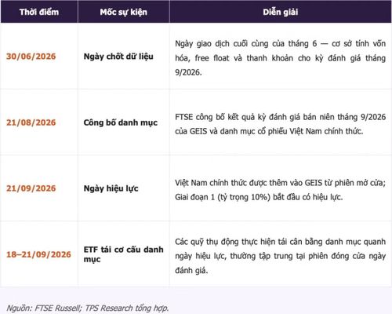Click the description starting 'Các quỹ thụ động'

tap(281, 256)
